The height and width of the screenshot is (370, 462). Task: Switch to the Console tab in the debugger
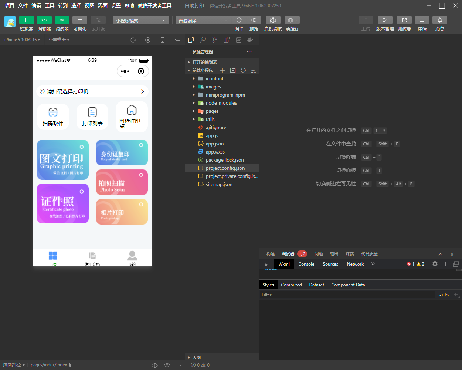click(x=306, y=264)
